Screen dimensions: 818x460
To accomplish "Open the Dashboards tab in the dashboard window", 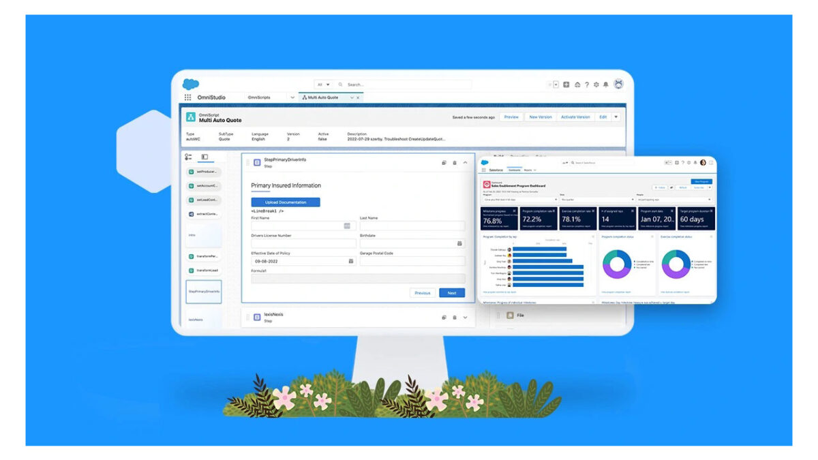I will coord(515,170).
